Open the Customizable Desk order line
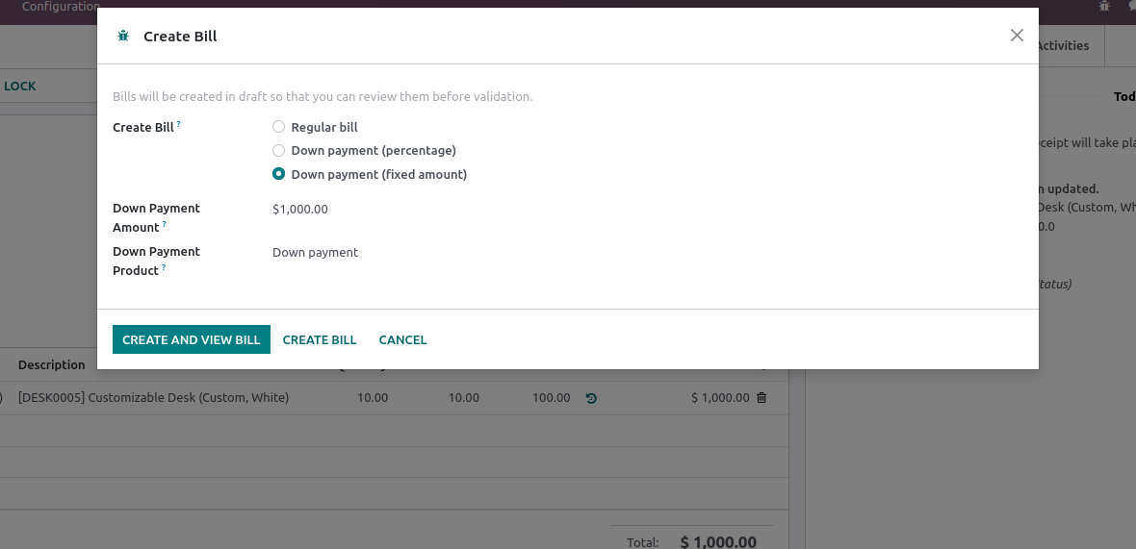1136x549 pixels. click(x=154, y=397)
